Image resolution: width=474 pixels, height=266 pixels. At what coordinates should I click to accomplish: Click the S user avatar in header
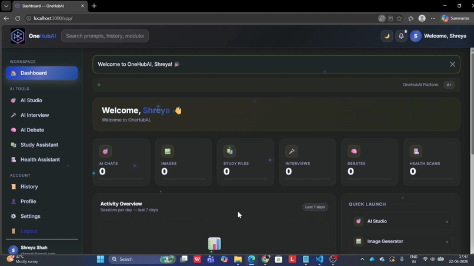416,36
